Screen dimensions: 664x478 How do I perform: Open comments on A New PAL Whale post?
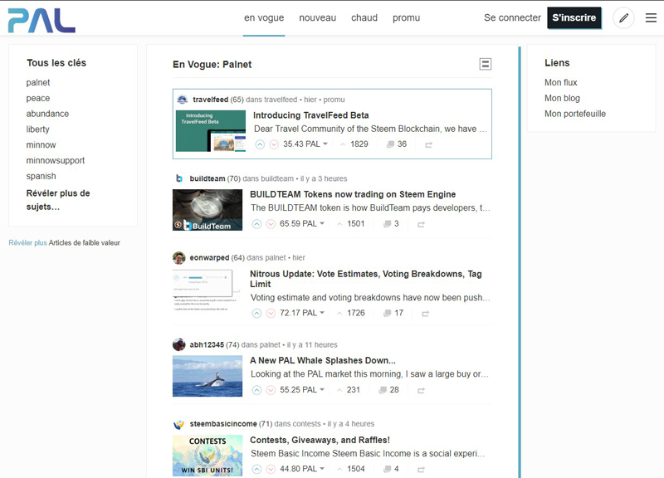pos(388,390)
